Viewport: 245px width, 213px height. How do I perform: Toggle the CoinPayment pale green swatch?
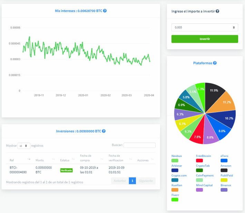point(199,180)
